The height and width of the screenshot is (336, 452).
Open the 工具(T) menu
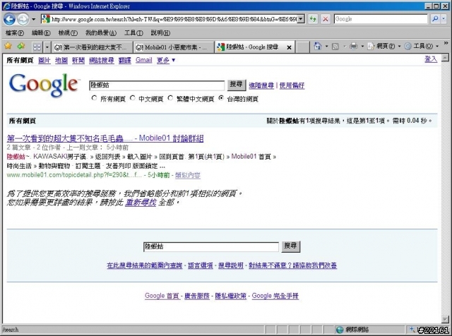point(133,33)
